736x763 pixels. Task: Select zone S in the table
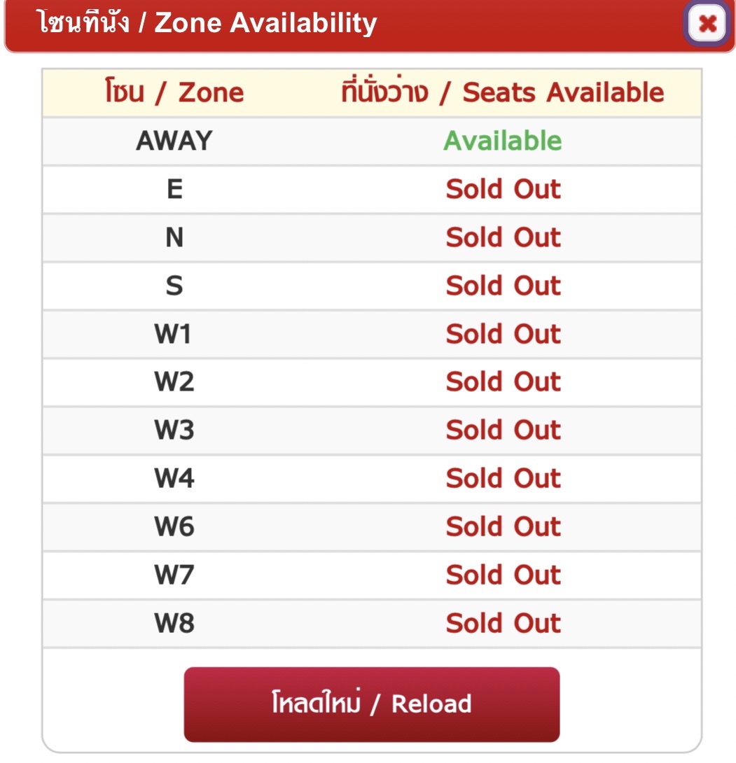372,286
